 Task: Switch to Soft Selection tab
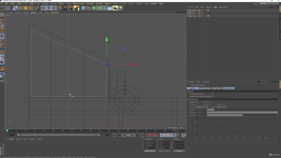coord(228,88)
